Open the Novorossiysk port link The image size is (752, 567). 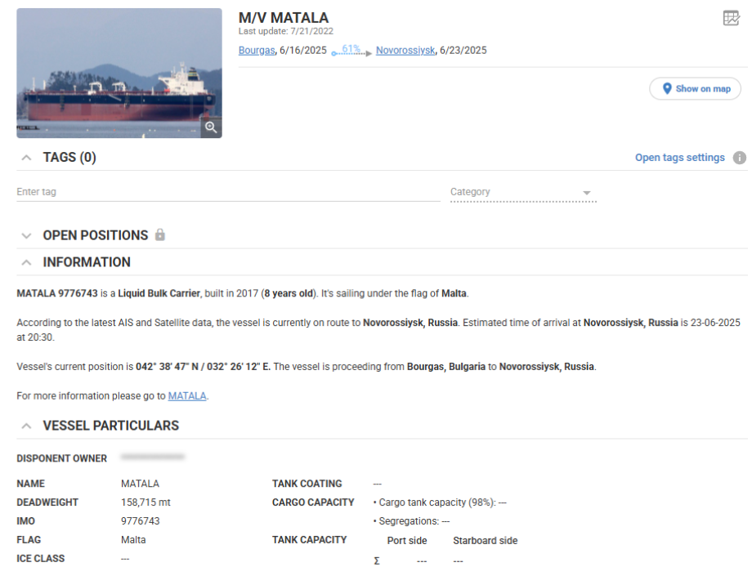(x=405, y=51)
